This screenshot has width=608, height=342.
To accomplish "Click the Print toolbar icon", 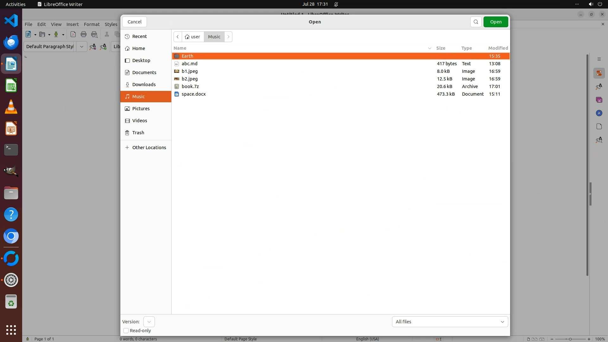I will pos(84,35).
